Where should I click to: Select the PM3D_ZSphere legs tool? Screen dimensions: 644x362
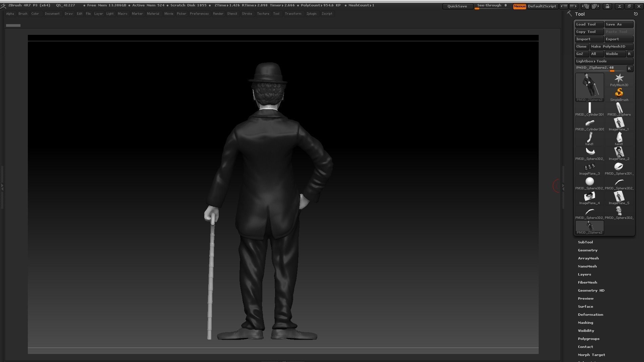pos(619,110)
